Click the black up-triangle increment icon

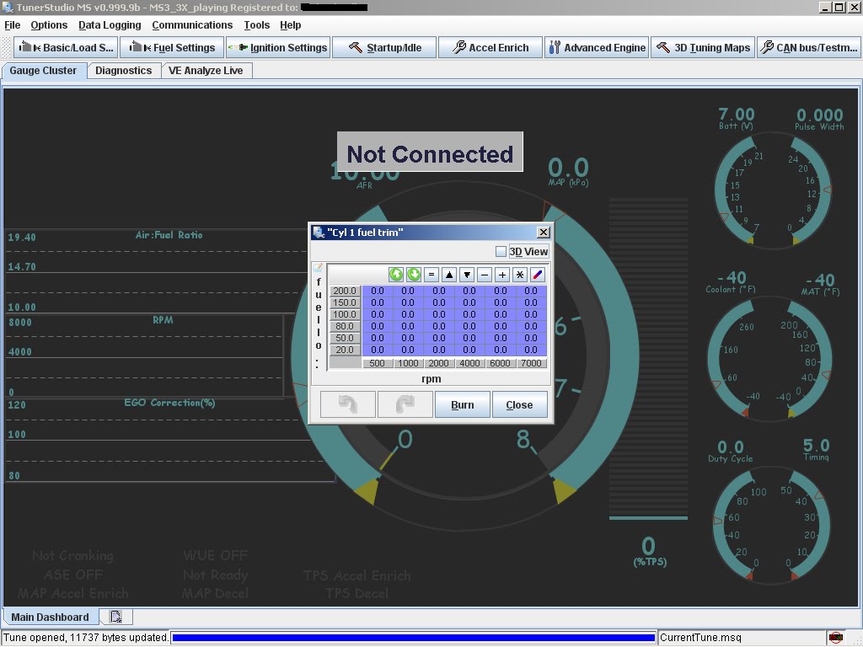pyautogui.click(x=449, y=275)
